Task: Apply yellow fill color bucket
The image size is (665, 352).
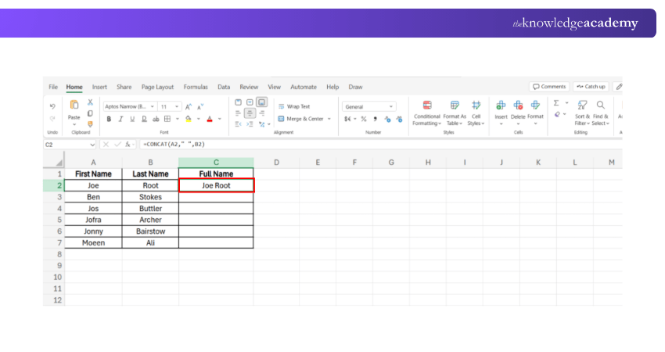Action: pos(189,119)
